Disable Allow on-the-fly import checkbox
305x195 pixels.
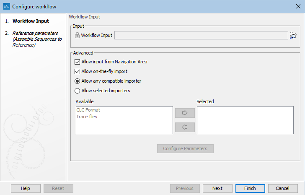(x=77, y=71)
